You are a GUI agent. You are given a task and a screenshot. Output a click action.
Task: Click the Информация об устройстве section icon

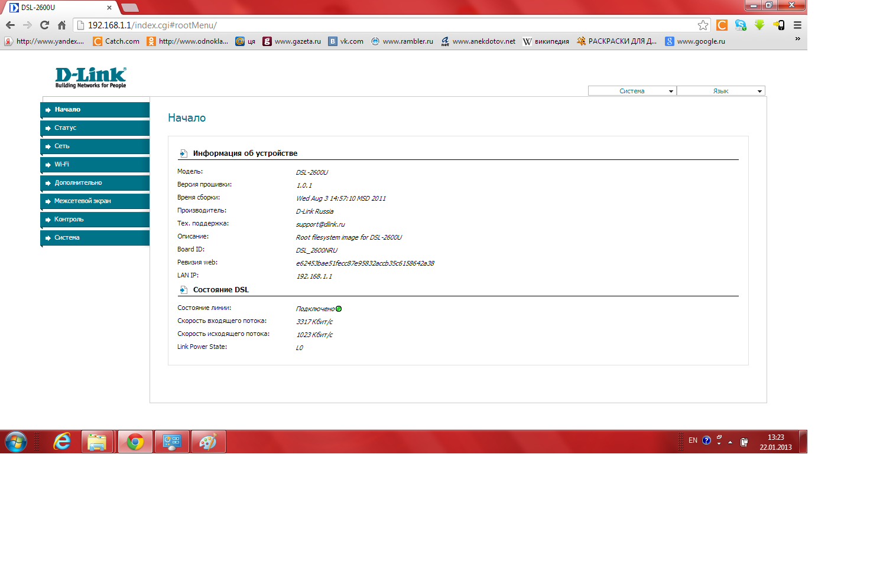coord(184,153)
